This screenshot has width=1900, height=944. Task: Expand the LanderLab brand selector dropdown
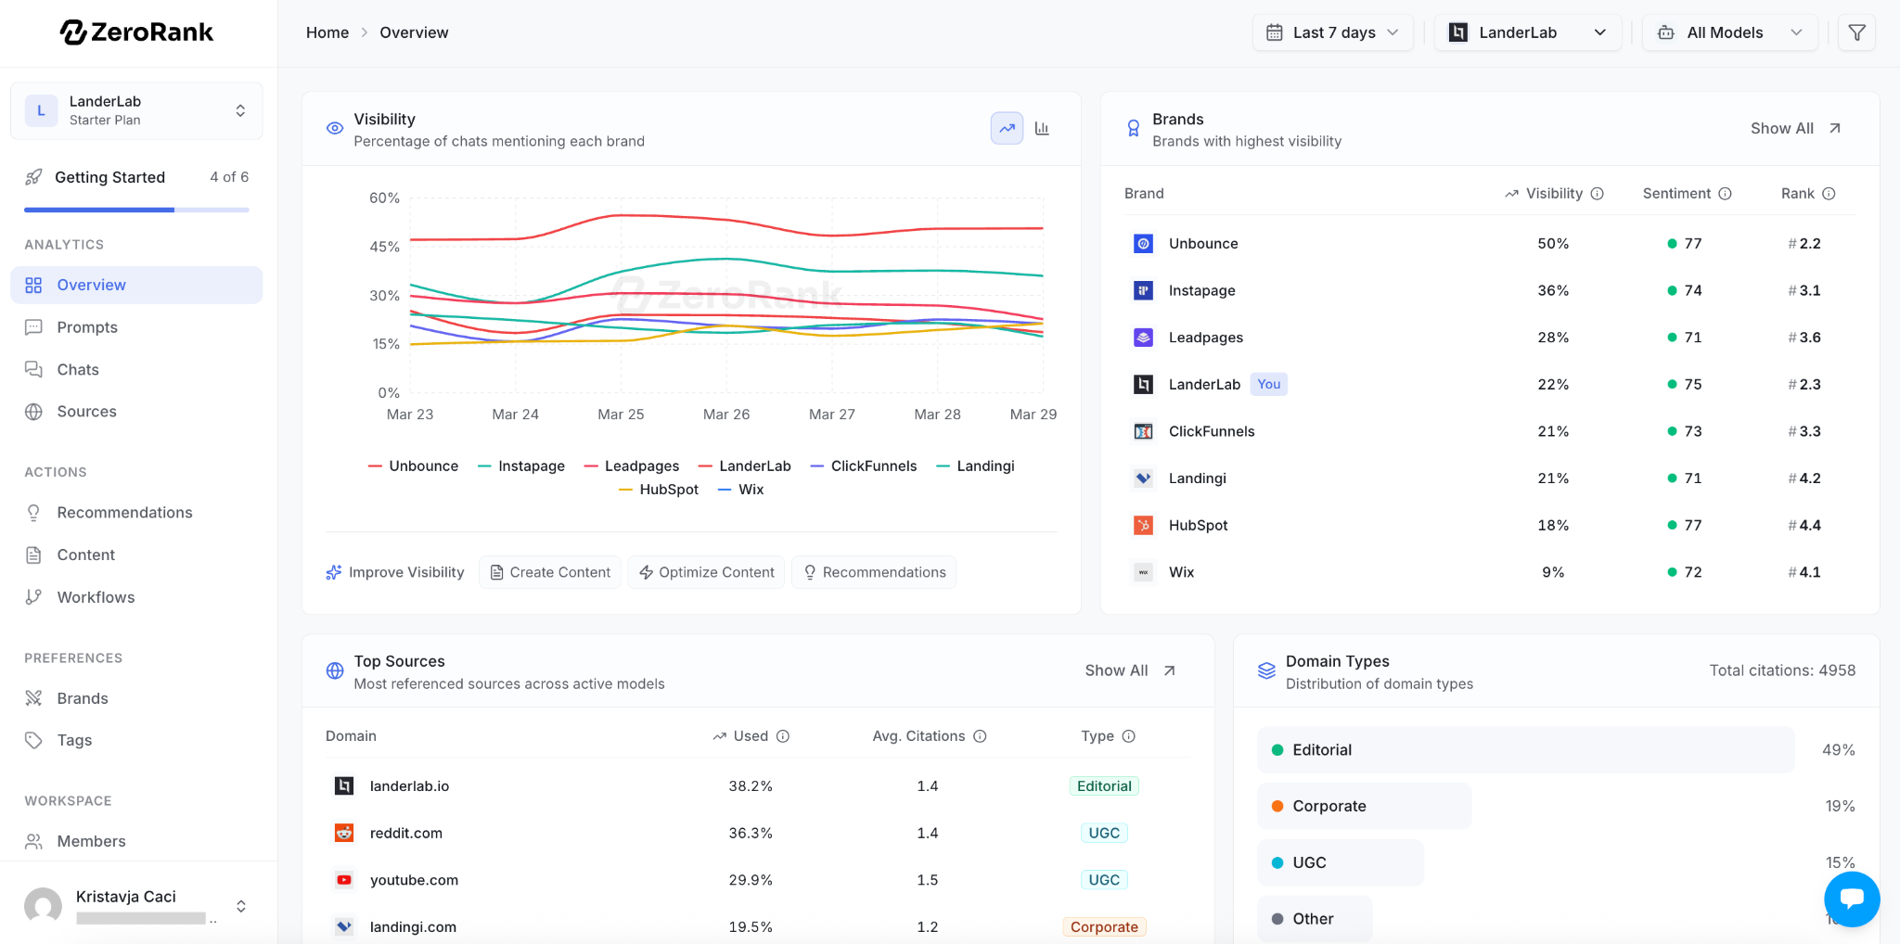pyautogui.click(x=1527, y=32)
